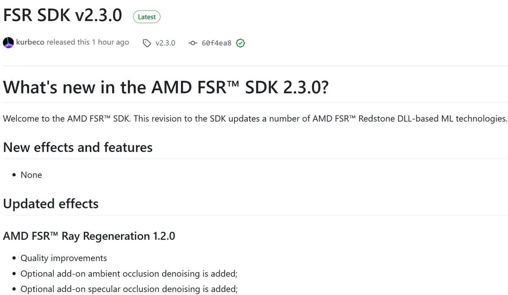Click the 'New effects and features' heading

click(x=78, y=147)
